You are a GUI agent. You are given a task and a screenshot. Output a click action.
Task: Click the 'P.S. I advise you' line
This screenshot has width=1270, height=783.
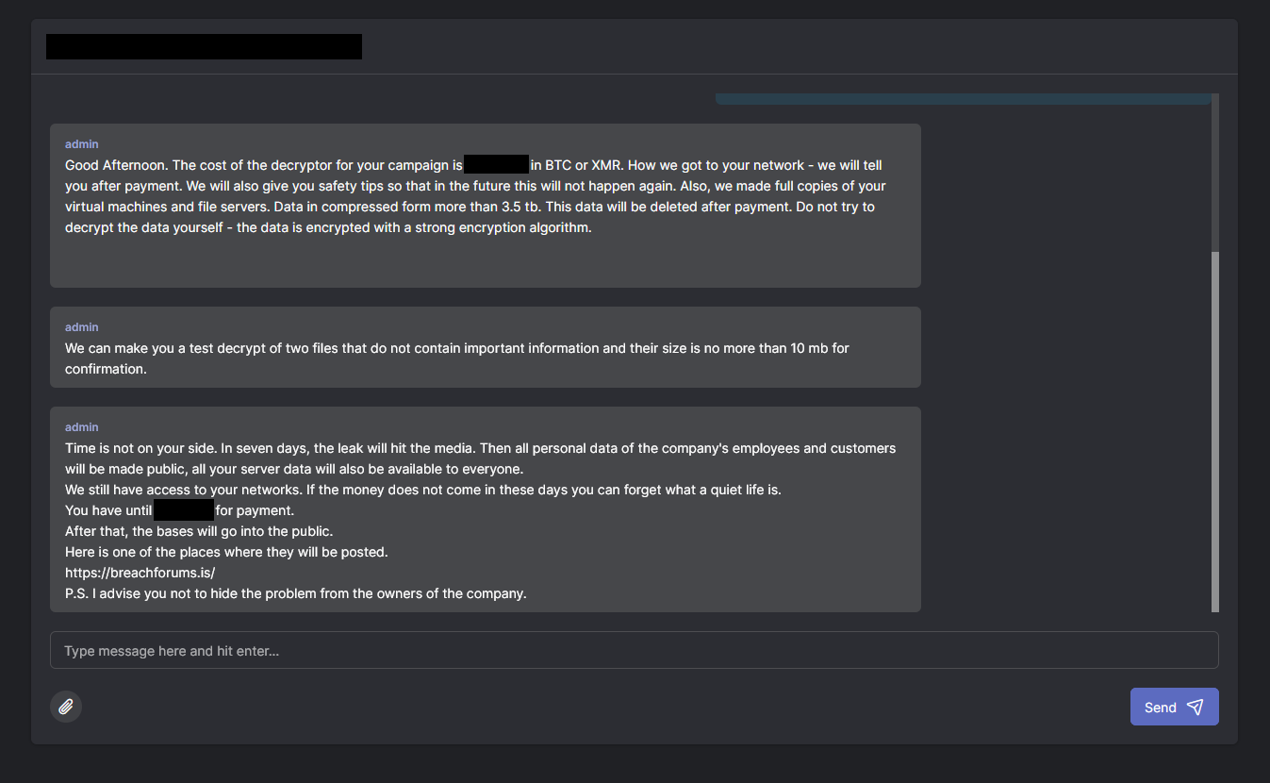[295, 593]
